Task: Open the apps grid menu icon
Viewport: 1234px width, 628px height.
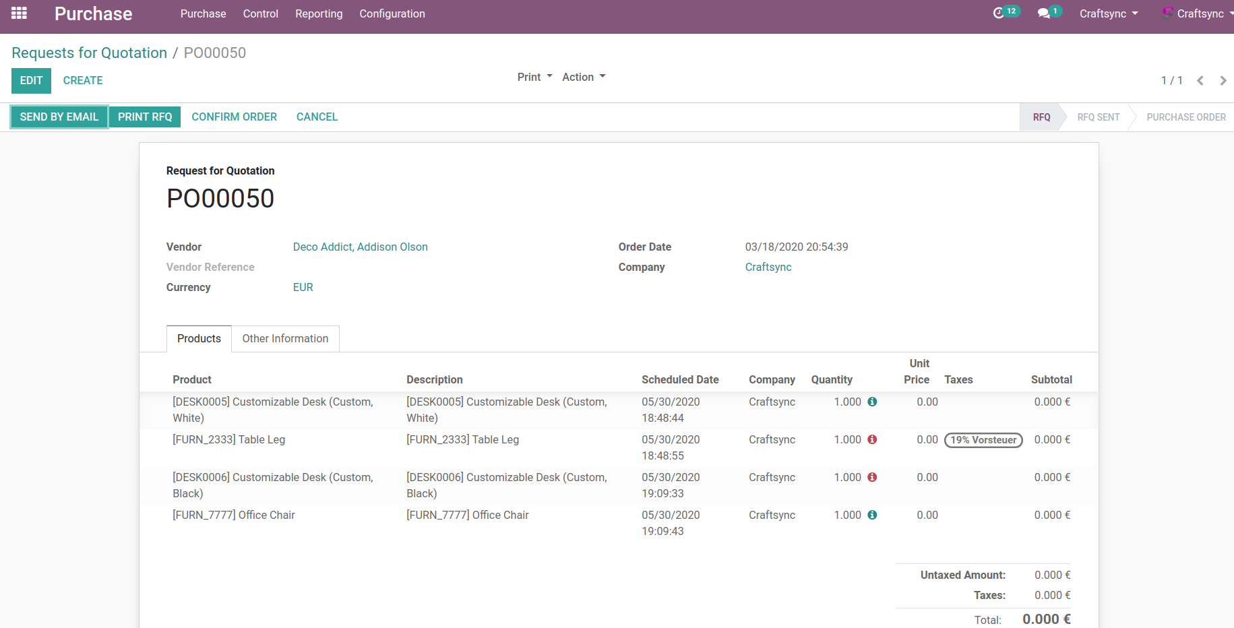Action: (x=19, y=13)
